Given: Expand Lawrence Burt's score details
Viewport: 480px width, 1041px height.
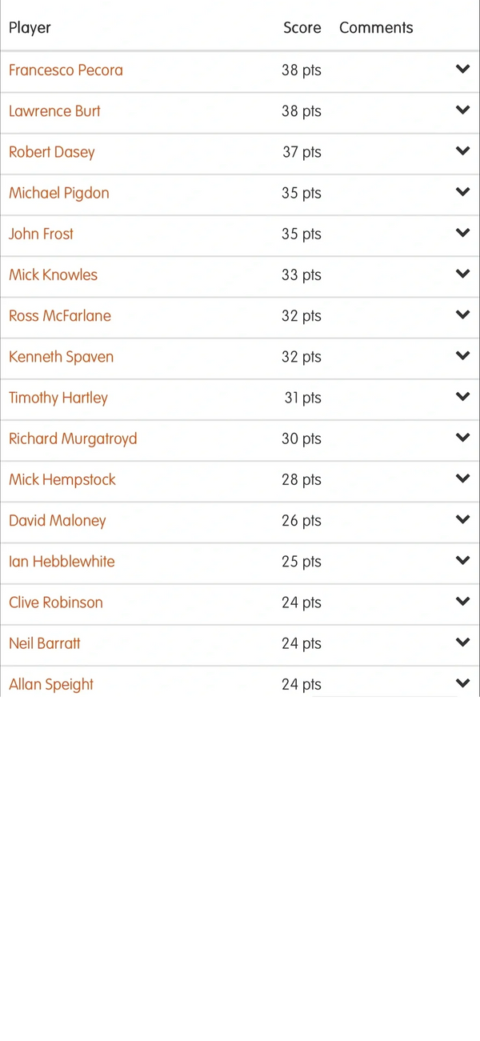Looking at the screenshot, I should [462, 110].
